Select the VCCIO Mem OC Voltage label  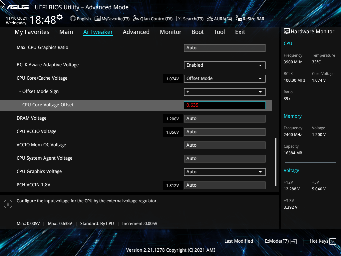pyautogui.click(x=41, y=145)
